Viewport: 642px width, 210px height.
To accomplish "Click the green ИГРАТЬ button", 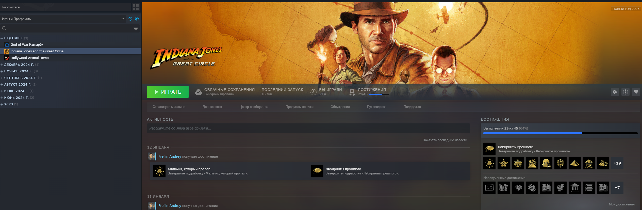I will click(x=168, y=92).
